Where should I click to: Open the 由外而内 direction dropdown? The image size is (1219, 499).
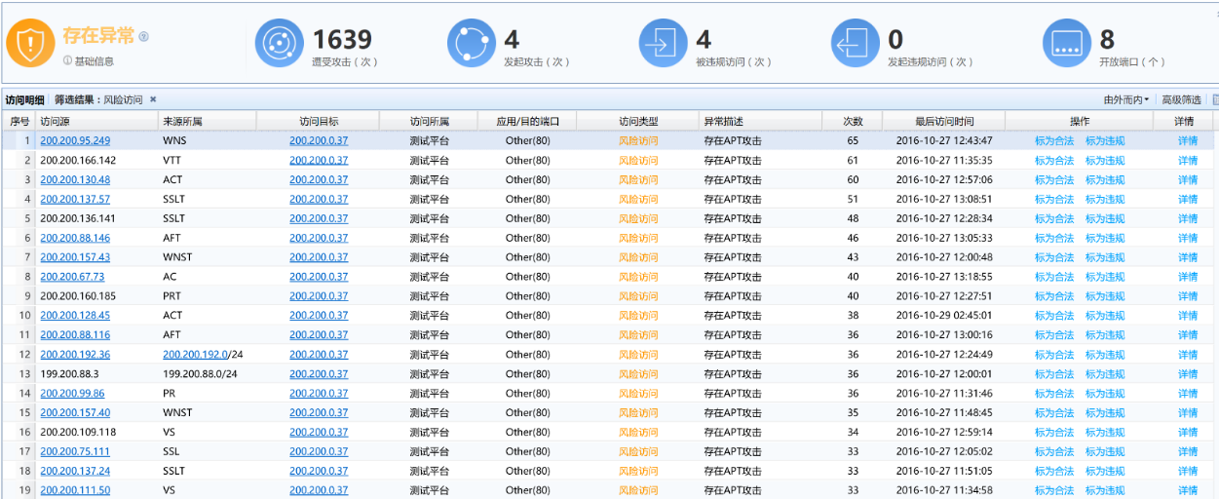click(1125, 99)
